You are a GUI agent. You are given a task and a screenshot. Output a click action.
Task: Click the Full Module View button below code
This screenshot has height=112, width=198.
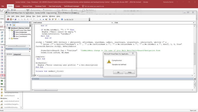[x=35, y=75]
